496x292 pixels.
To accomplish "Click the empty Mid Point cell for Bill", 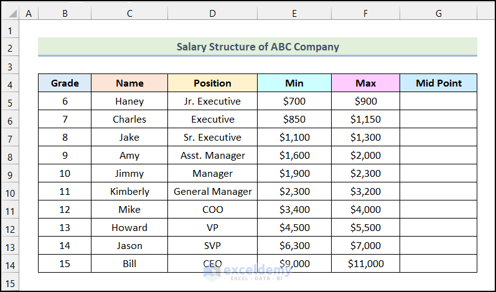I will tap(438, 264).
